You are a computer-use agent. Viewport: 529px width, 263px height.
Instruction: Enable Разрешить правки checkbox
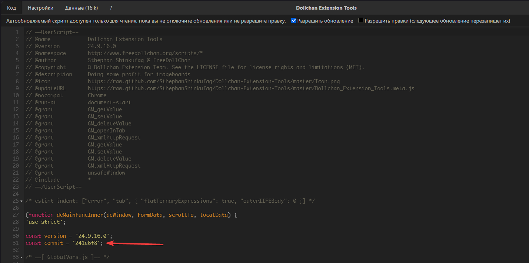point(361,21)
